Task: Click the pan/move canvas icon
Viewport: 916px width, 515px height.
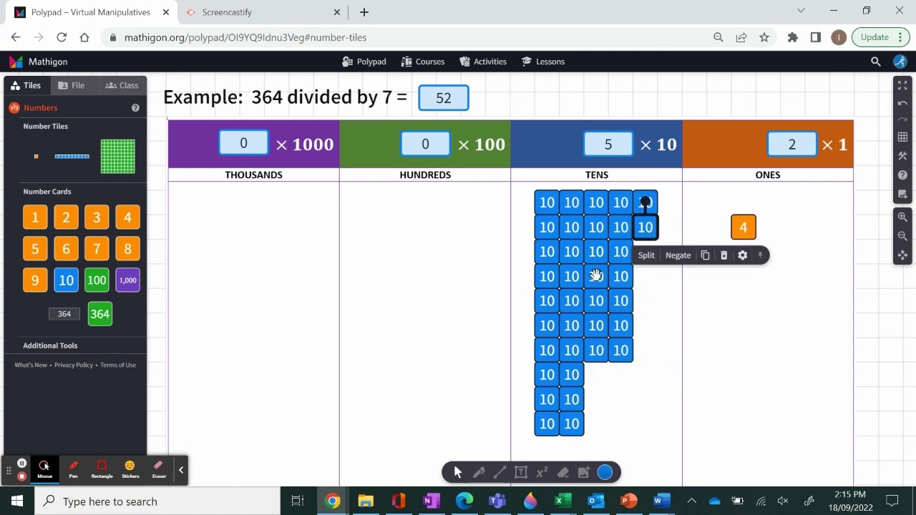Action: pos(902,255)
